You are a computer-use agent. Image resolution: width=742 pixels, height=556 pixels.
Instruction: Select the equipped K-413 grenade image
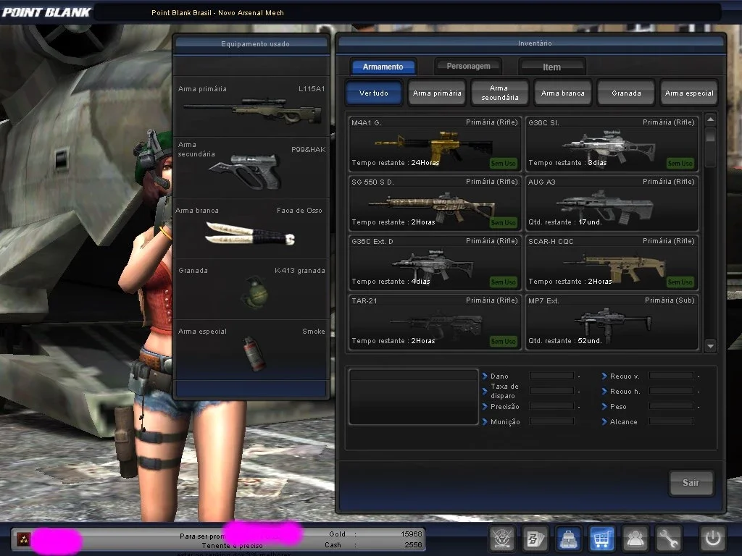pos(255,292)
